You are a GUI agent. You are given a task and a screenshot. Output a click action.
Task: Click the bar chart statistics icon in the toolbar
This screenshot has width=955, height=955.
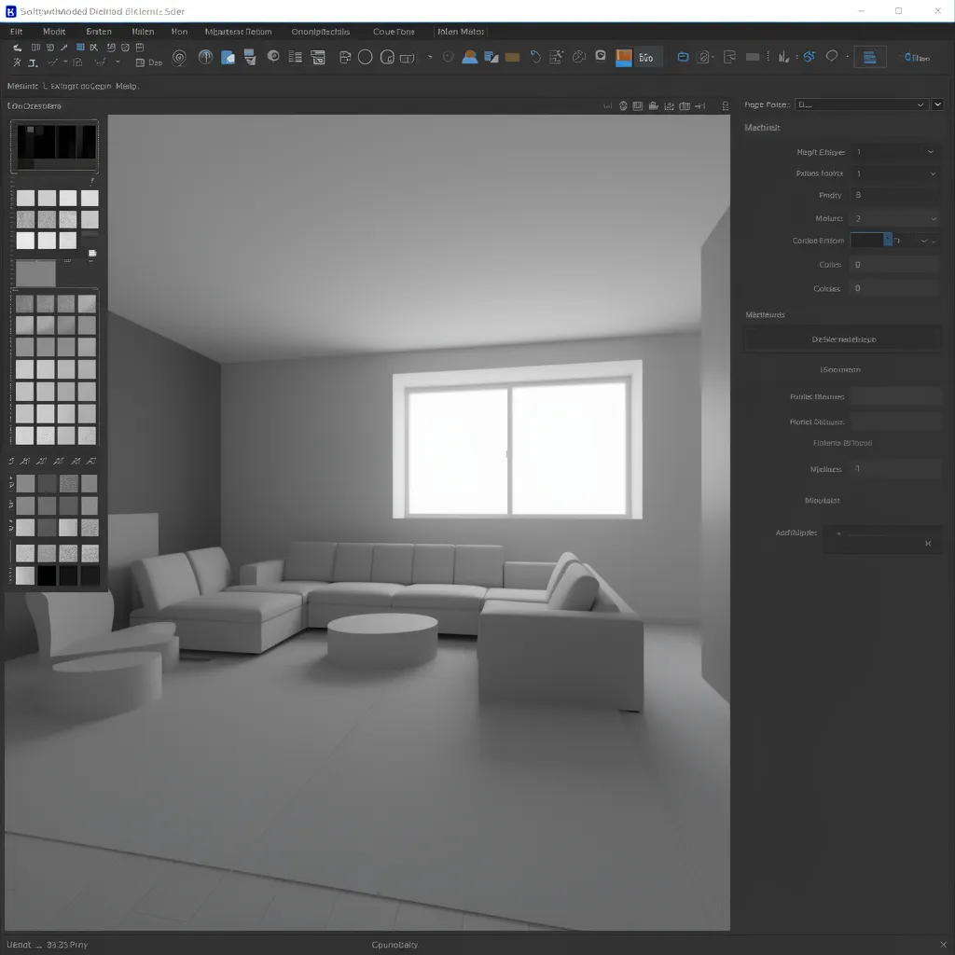click(x=782, y=57)
